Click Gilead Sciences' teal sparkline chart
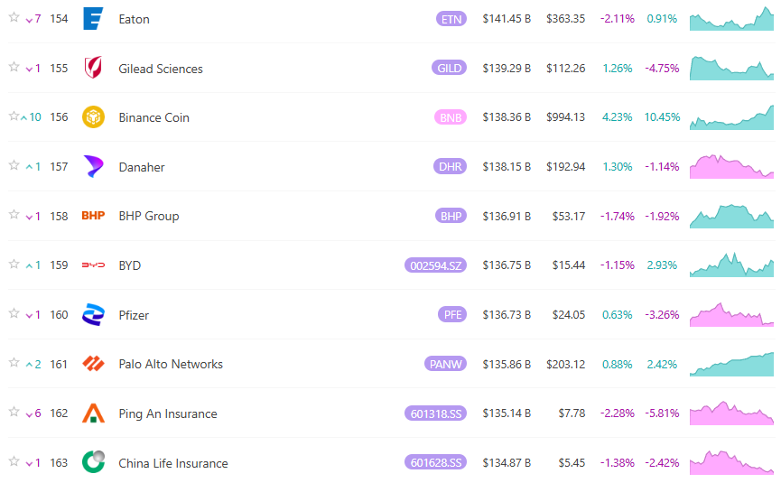 click(x=731, y=69)
